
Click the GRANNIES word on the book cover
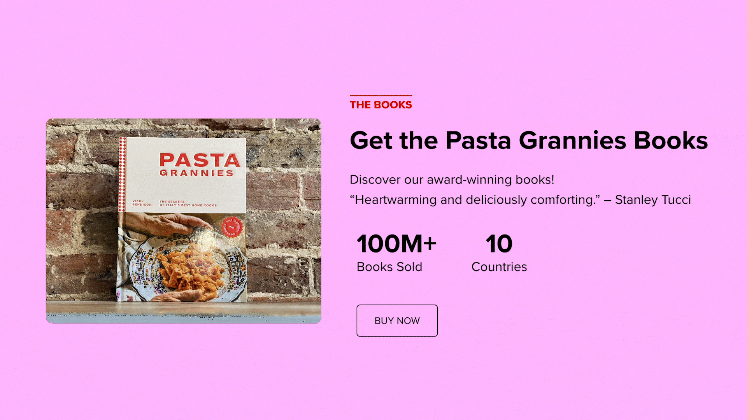pyautogui.click(x=196, y=173)
